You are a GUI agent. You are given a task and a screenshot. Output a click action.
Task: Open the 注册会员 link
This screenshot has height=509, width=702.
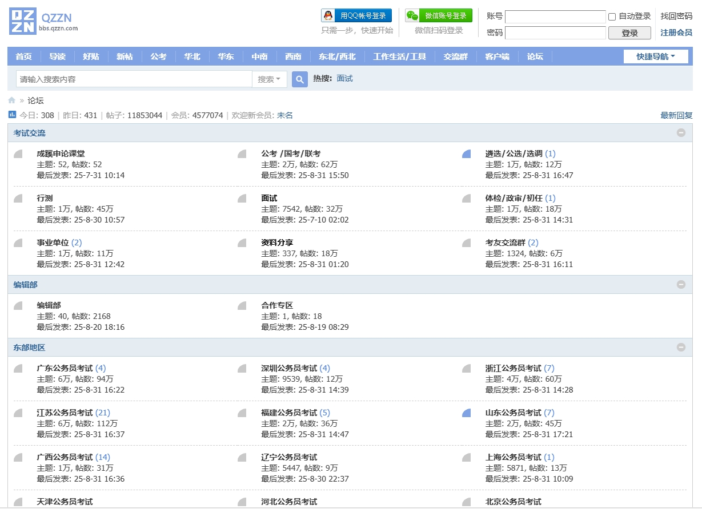tap(676, 33)
